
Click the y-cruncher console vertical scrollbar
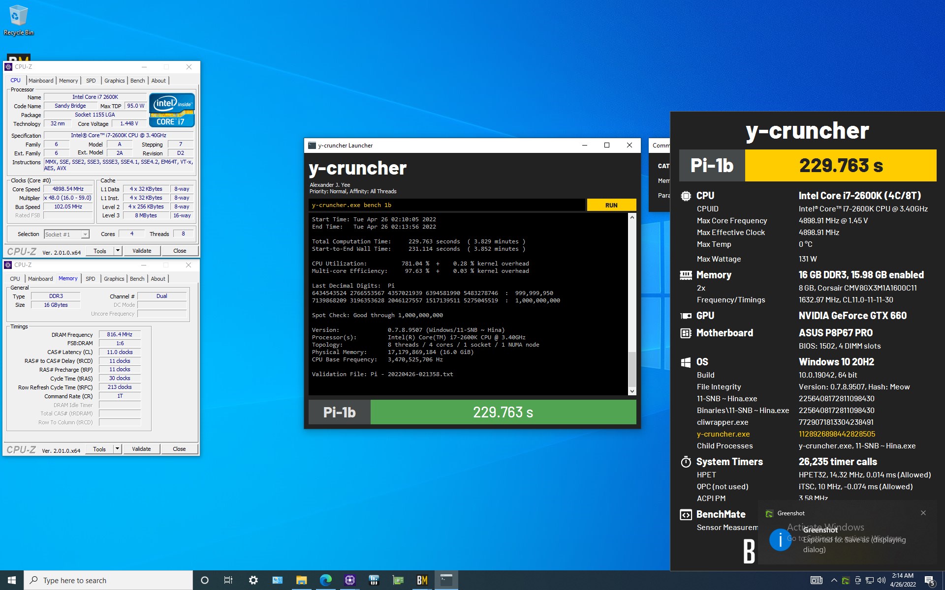point(632,304)
